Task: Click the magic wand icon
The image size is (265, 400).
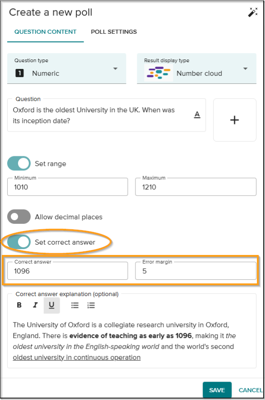Action: point(253,12)
